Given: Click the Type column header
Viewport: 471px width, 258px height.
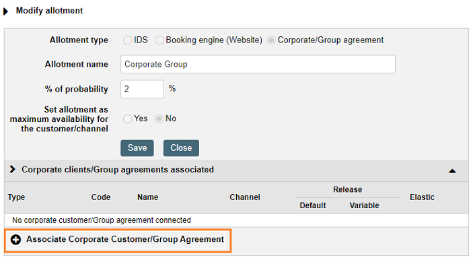Looking at the screenshot, I should pos(16,197).
